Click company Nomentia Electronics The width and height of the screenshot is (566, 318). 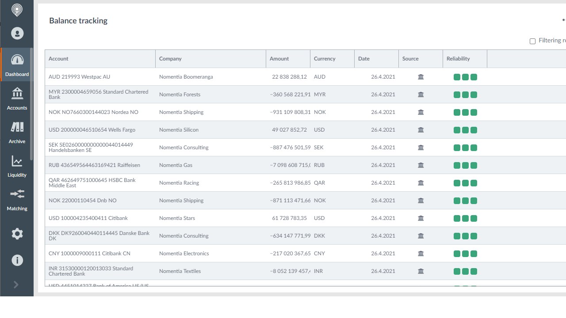click(184, 254)
